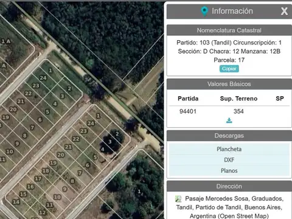Click the map icon beside Pasaje Mercedes Sosa

[x=178, y=199]
